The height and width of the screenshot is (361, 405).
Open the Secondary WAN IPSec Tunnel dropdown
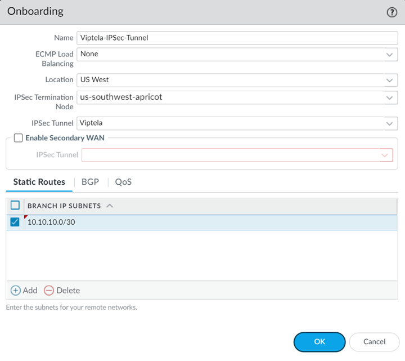pyautogui.click(x=386, y=155)
